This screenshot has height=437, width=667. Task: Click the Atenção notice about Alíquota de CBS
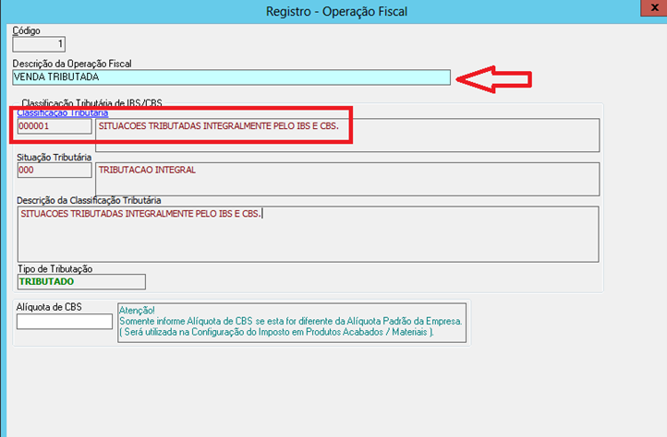[291, 322]
